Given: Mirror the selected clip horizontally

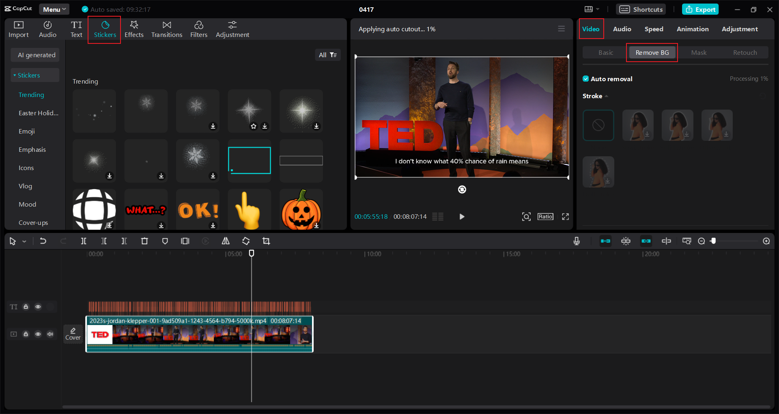Looking at the screenshot, I should point(226,241).
